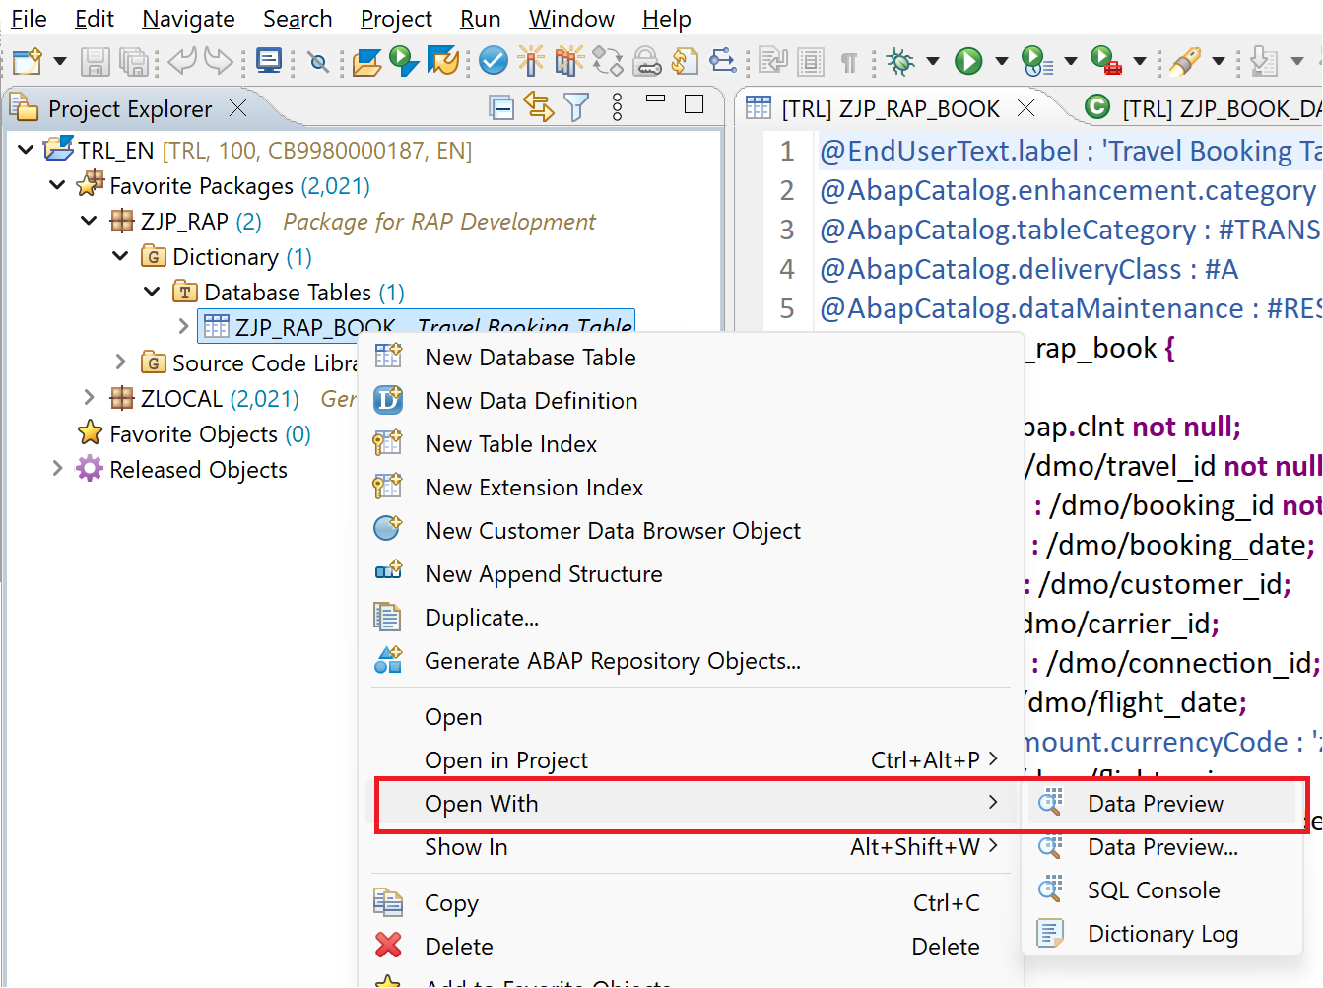Viewport: 1323px width, 988px height.
Task: Click the monitor console icon in toolbar
Action: pyautogui.click(x=268, y=61)
